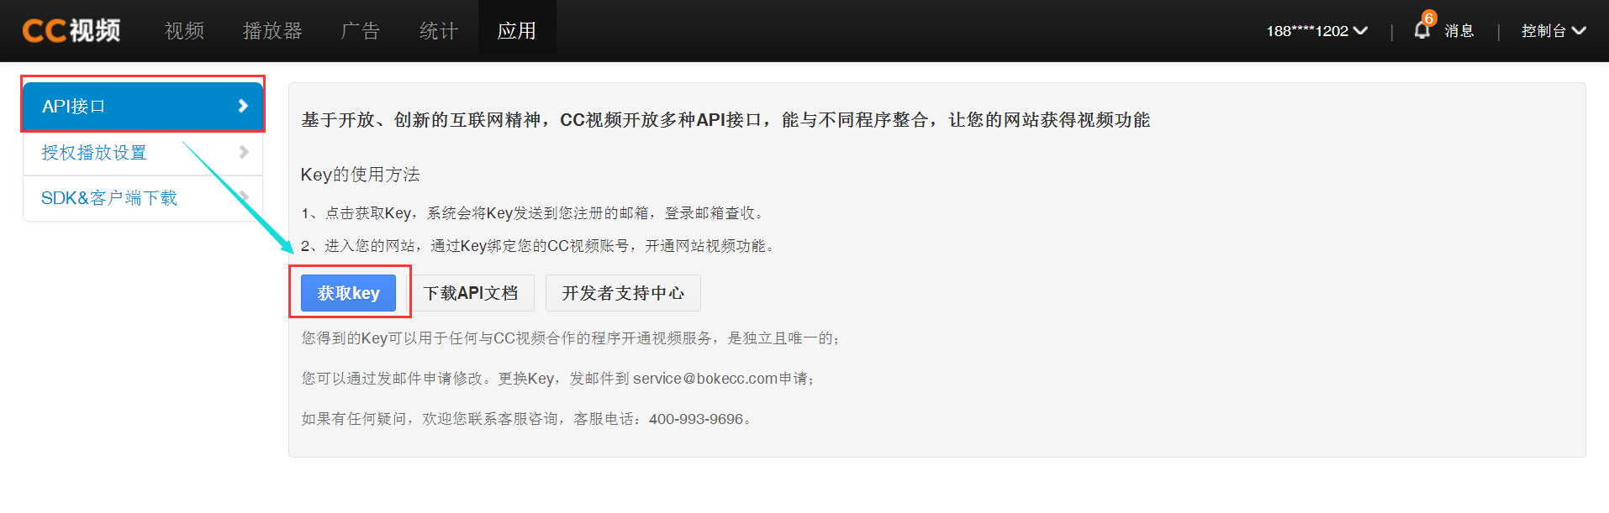This screenshot has width=1609, height=513.
Task: Switch to the 播放器 tab
Action: tap(272, 31)
